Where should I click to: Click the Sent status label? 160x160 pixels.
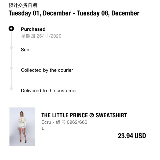(x=26, y=50)
